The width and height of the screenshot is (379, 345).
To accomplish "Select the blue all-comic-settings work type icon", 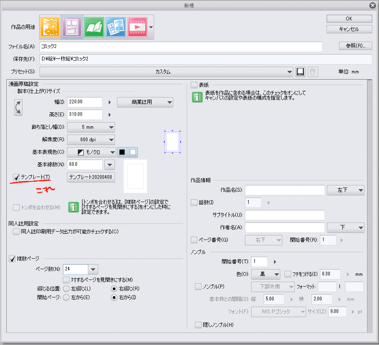I will [x=116, y=27].
